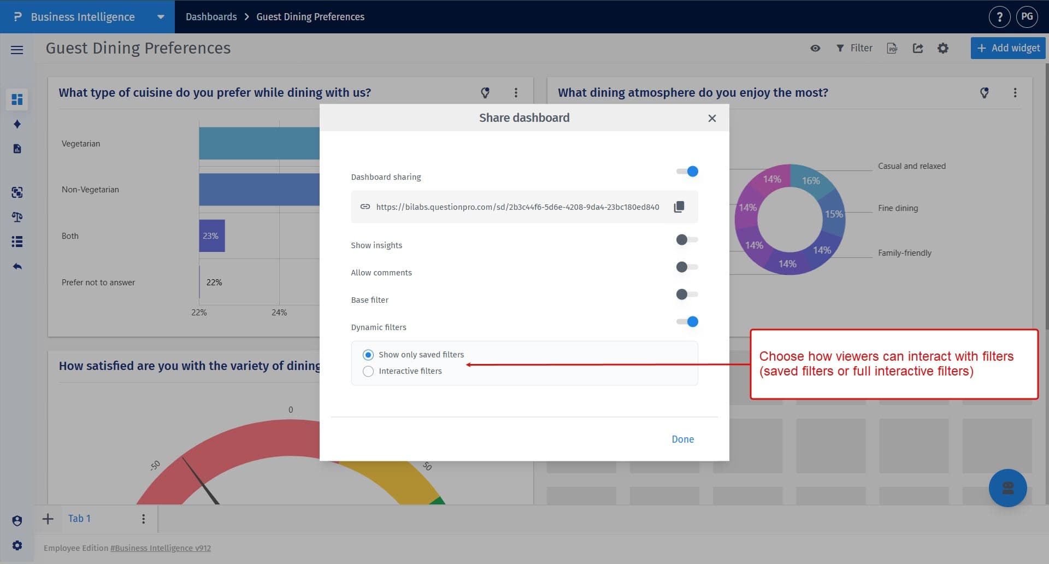Image resolution: width=1049 pixels, height=564 pixels.
Task: Open the comparison scales icon in sidebar
Action: 17,217
